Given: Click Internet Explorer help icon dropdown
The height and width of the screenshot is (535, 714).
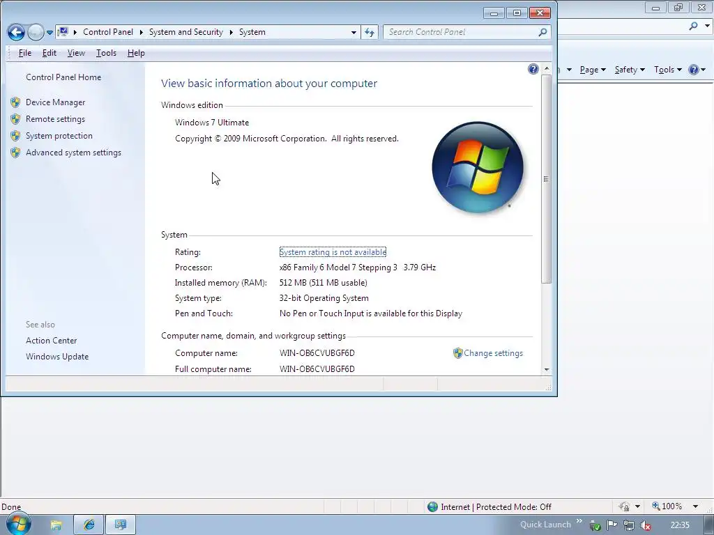Looking at the screenshot, I should click(x=697, y=70).
